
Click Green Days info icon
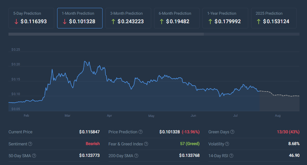pyautogui.click(x=232, y=132)
